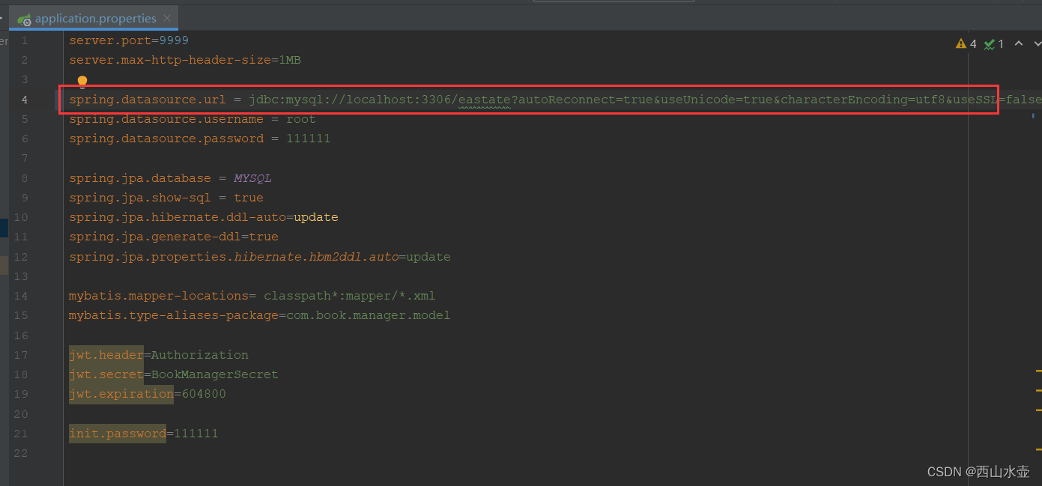Click line number 4 in the gutter
The image size is (1042, 486).
[24, 99]
